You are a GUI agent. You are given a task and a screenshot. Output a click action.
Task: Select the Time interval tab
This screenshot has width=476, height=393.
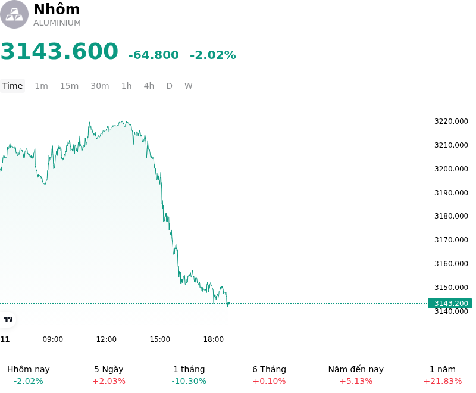click(x=12, y=86)
